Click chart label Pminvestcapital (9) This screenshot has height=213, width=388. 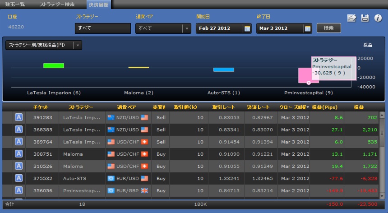[x=308, y=93]
